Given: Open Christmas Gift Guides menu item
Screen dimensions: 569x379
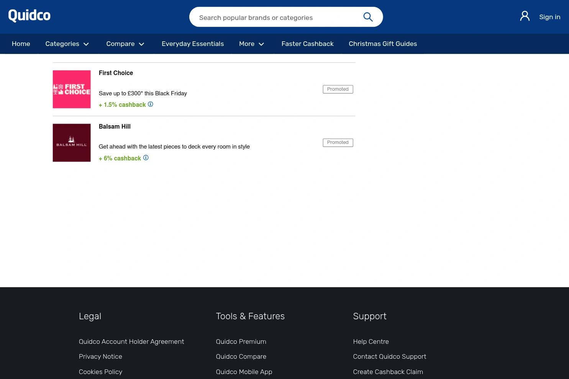Looking at the screenshot, I should [383, 44].
